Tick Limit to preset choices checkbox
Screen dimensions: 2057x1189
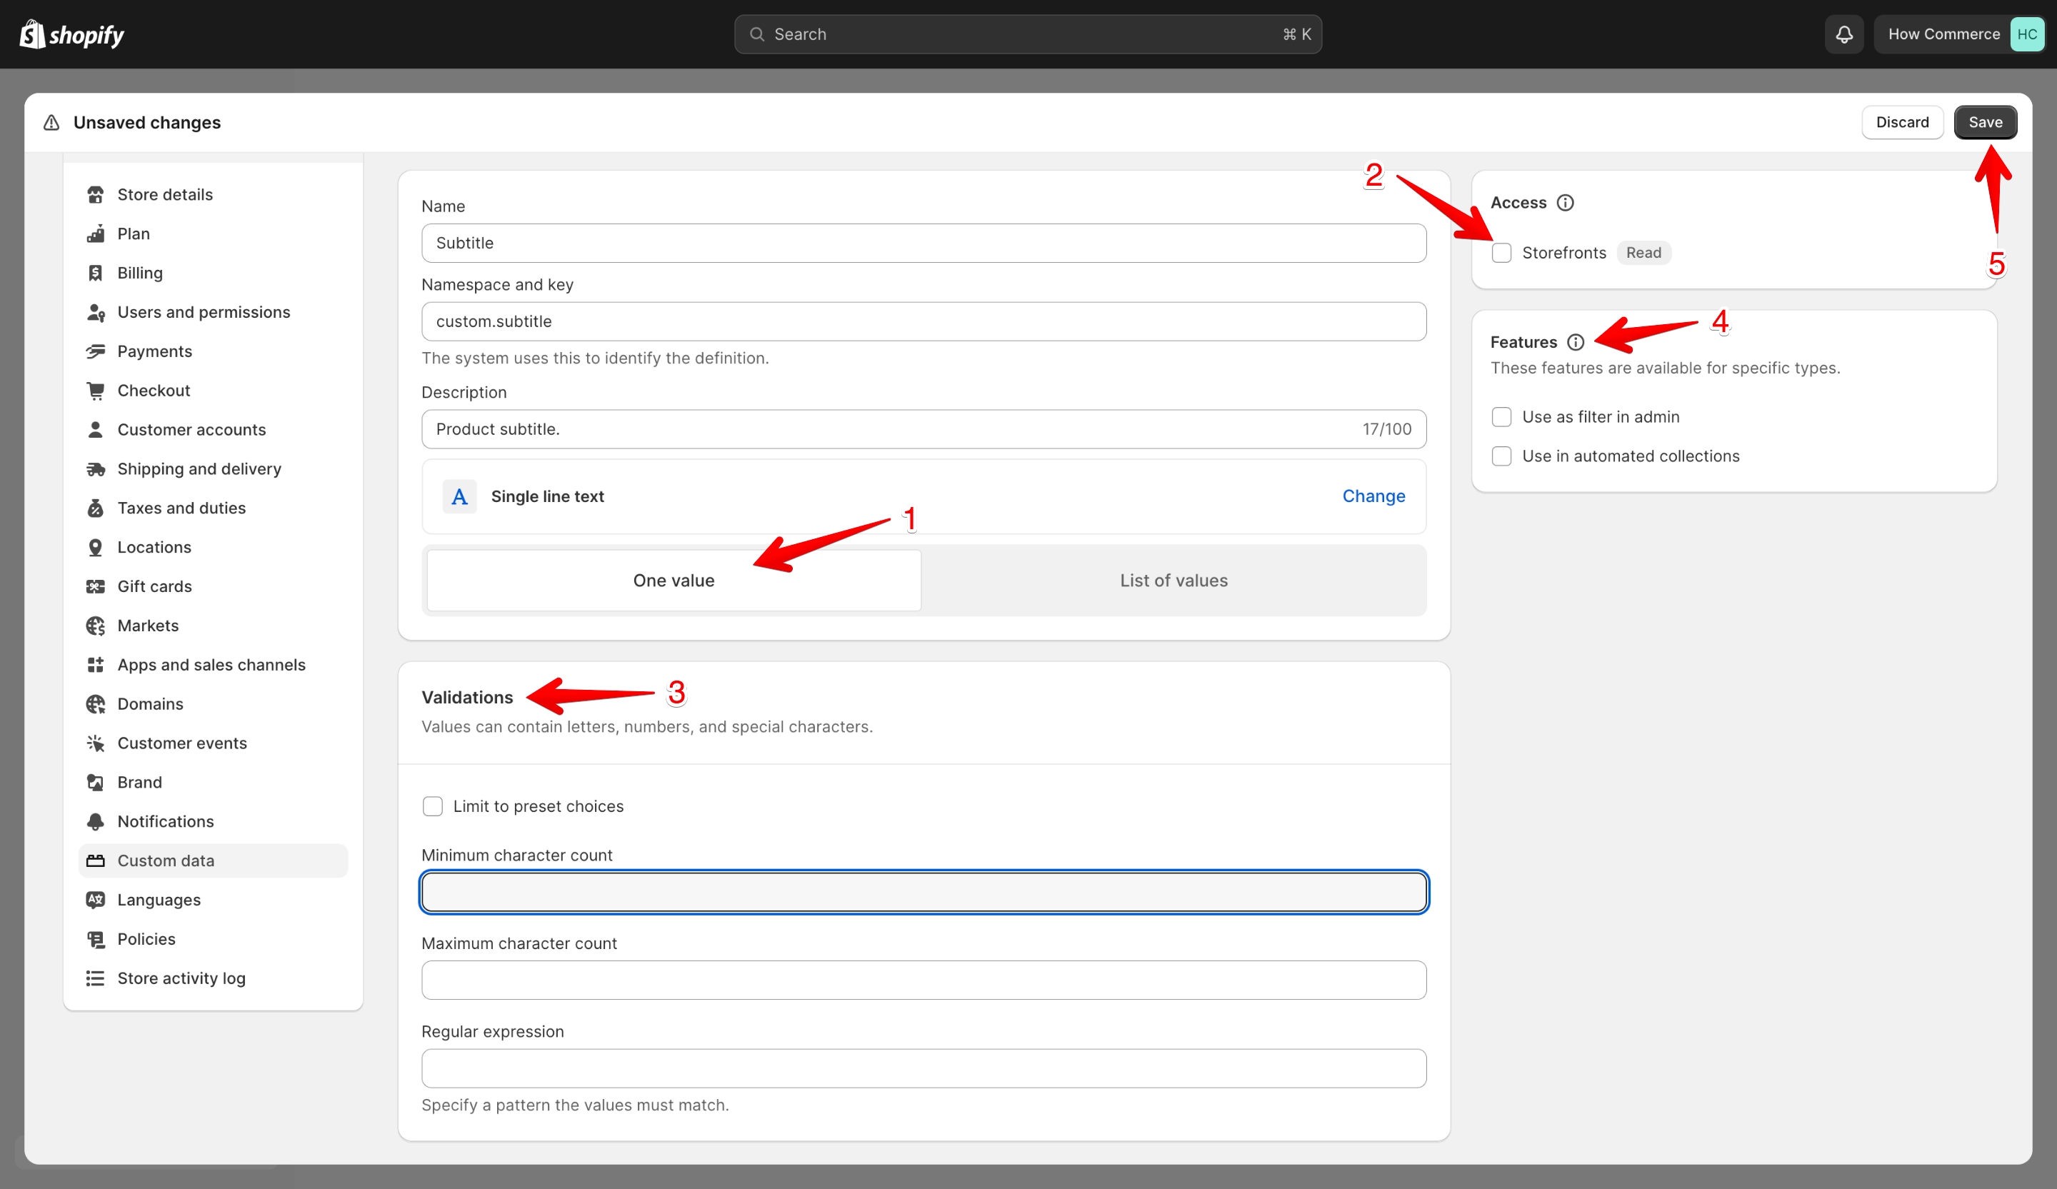coord(433,806)
